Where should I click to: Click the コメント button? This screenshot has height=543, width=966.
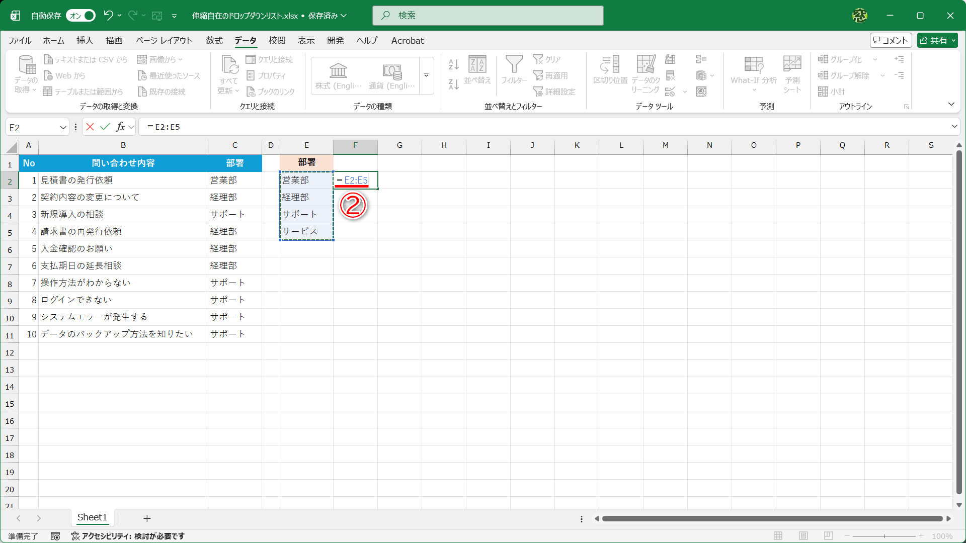[890, 40]
